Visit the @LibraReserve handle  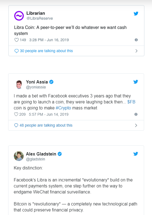point(40,18)
